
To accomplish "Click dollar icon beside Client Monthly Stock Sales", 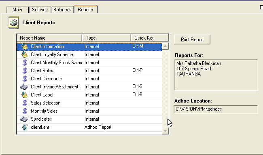I will 25,63.
